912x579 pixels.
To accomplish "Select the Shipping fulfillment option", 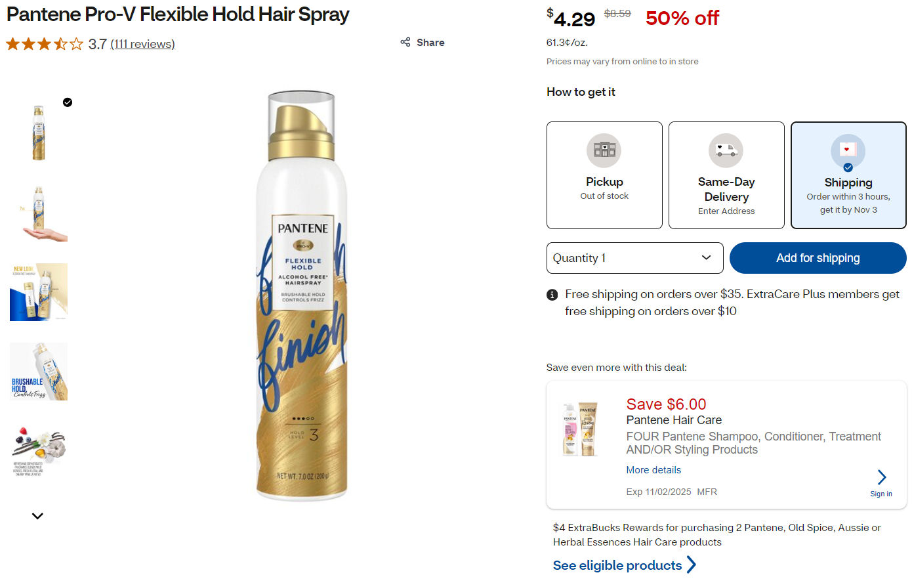I will pos(848,175).
